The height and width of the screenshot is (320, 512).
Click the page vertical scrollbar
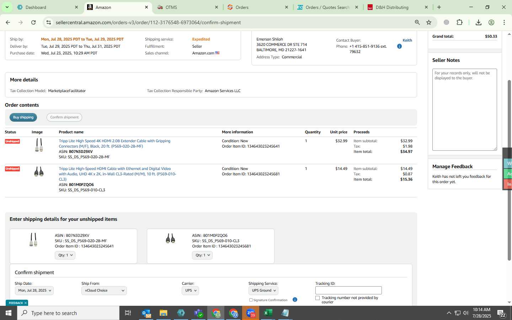[x=509, y=170]
